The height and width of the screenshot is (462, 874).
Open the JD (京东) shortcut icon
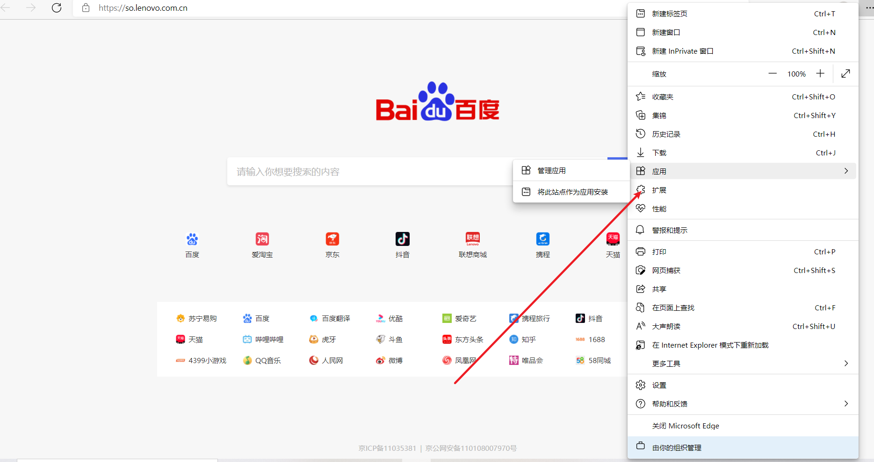click(332, 239)
